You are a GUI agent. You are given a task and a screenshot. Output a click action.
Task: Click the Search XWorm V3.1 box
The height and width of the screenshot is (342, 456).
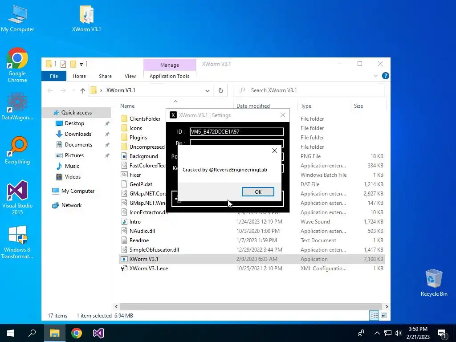point(309,90)
